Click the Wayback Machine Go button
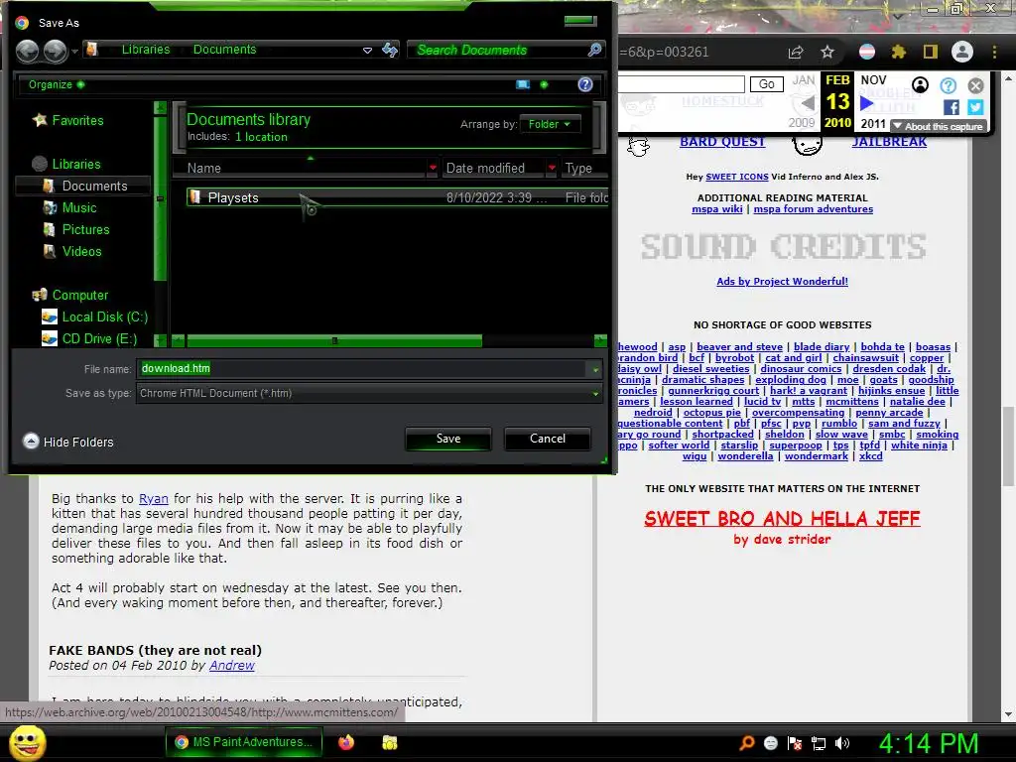The height and width of the screenshot is (762, 1016). click(x=767, y=84)
